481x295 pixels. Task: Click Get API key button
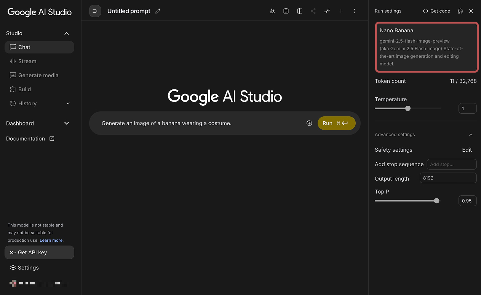click(39, 252)
